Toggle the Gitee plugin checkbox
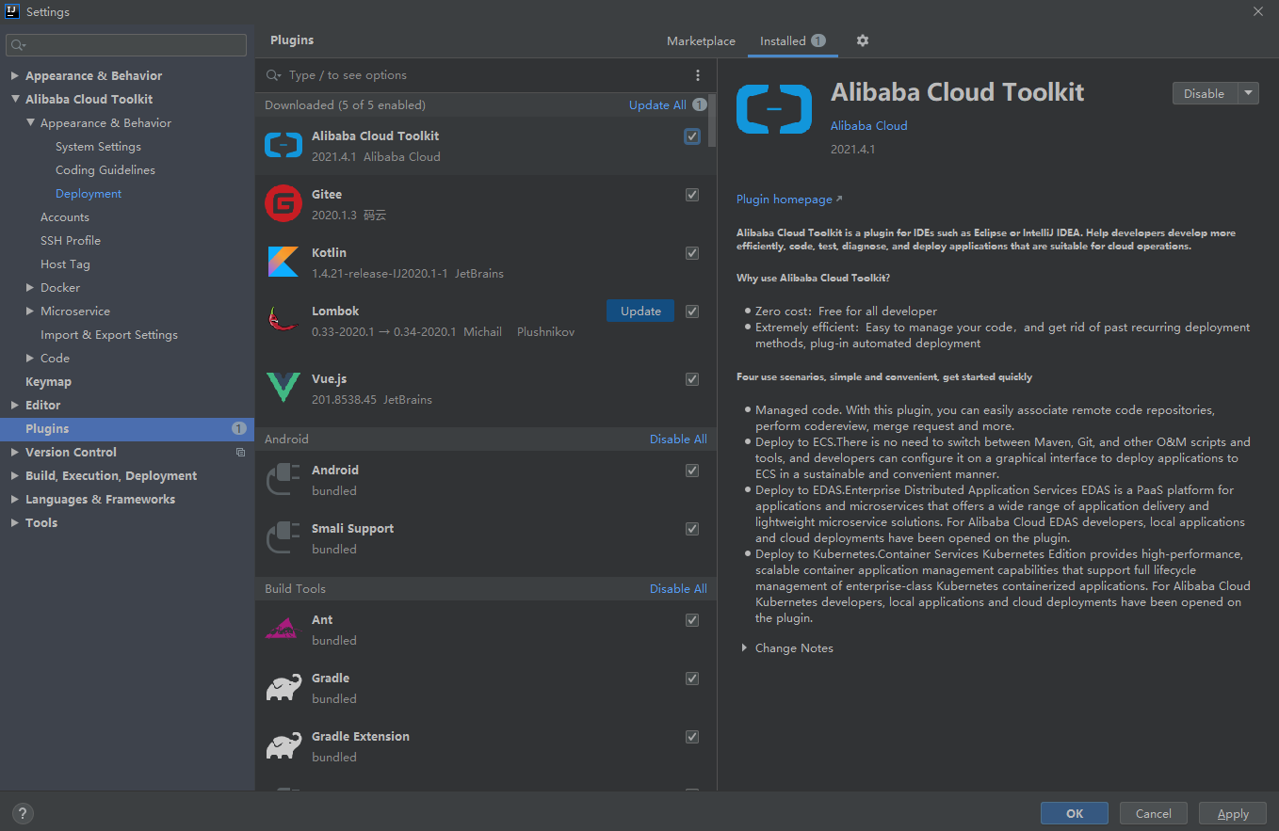 coord(692,195)
